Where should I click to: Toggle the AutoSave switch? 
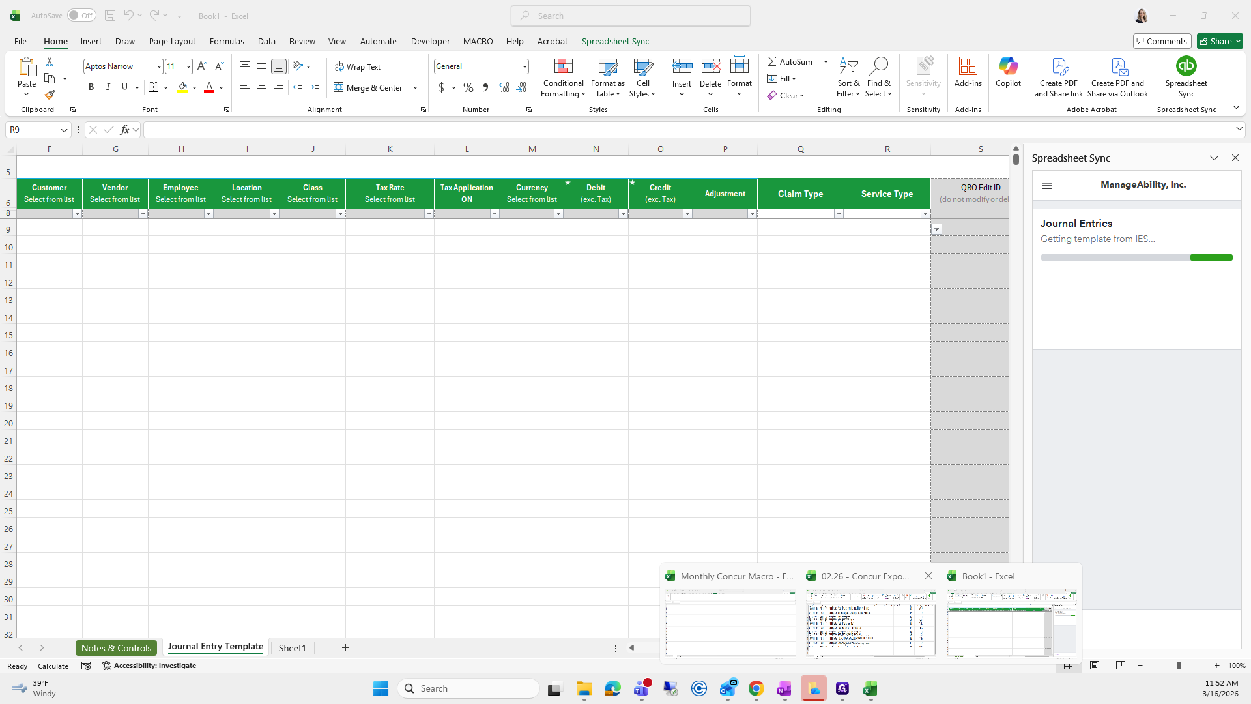[81, 16]
